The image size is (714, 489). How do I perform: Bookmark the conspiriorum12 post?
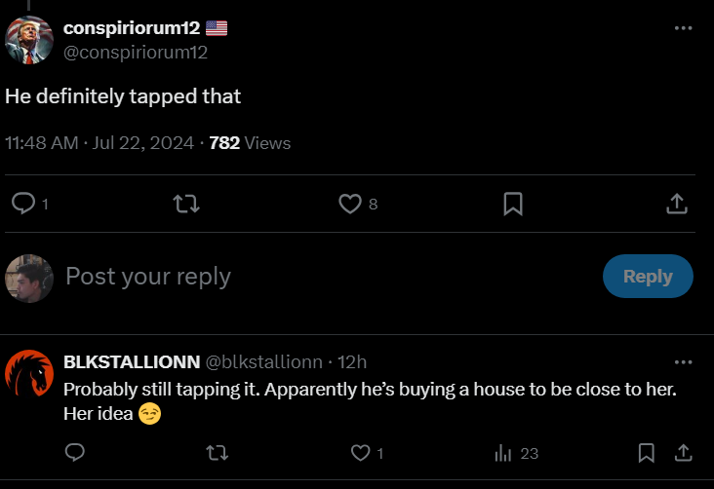pyautogui.click(x=513, y=204)
